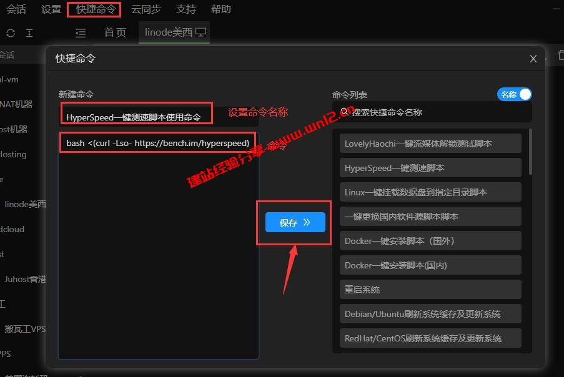Select 搬瓦工VPS session in the sidebar
The height and width of the screenshot is (377, 564).
pos(25,329)
